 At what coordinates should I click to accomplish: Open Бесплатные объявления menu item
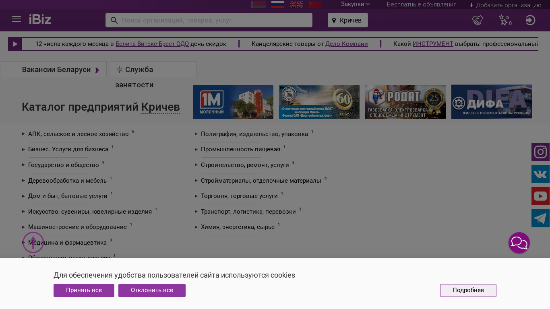point(422,4)
